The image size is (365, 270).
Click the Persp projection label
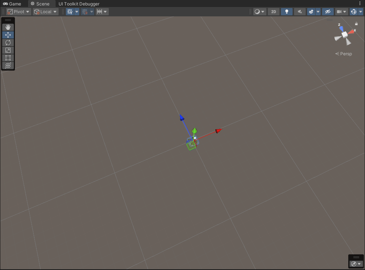[x=344, y=54]
